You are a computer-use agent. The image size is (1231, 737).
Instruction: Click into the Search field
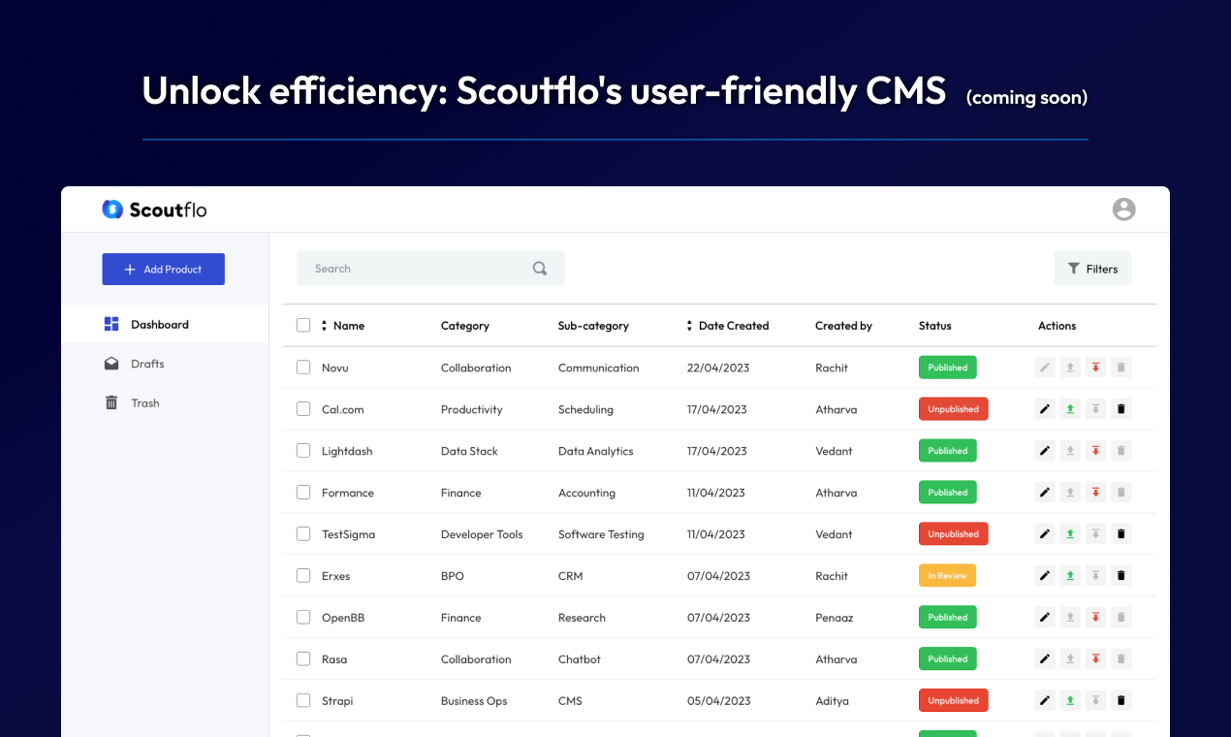(x=430, y=269)
